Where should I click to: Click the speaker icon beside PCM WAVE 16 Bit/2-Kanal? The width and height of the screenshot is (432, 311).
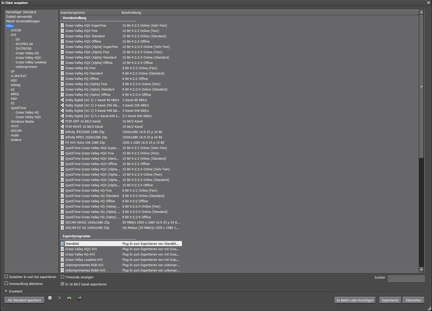pos(62,126)
